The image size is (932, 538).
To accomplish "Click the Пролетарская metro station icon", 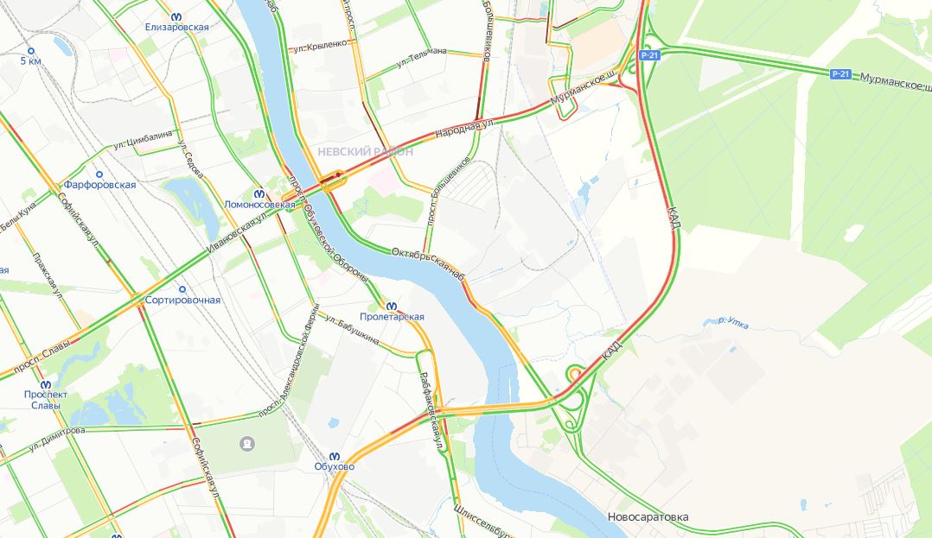I will click(391, 307).
